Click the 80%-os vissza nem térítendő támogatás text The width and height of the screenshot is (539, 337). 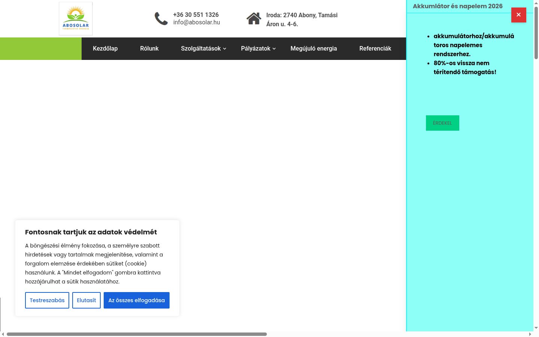pos(465,67)
